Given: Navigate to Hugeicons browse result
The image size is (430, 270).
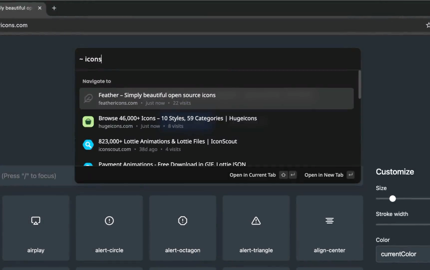Looking at the screenshot, I should pos(177,118).
